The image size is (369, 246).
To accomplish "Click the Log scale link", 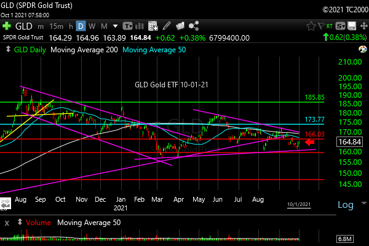I will (346, 205).
